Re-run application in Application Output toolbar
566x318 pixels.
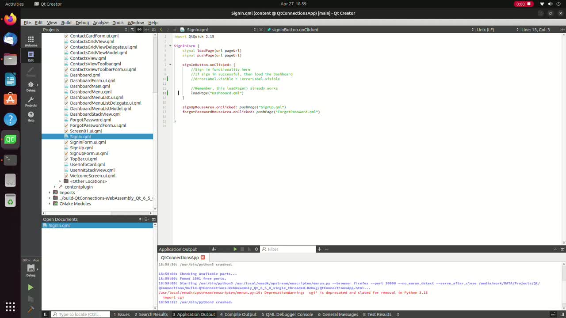point(235,249)
